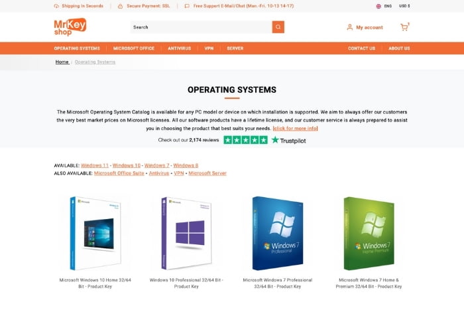The width and height of the screenshot is (464, 310).
Task: Follow the Microsoft Server link
Action: [207, 173]
